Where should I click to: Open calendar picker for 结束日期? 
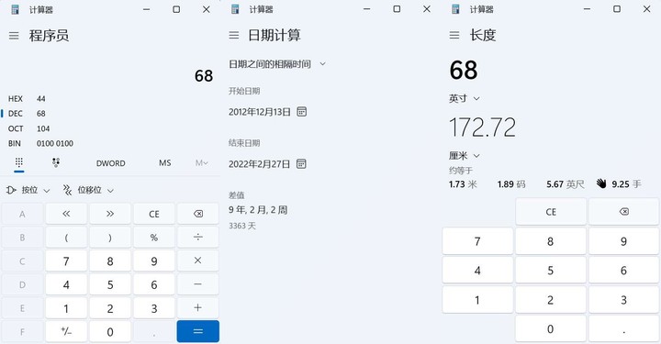pyautogui.click(x=301, y=164)
